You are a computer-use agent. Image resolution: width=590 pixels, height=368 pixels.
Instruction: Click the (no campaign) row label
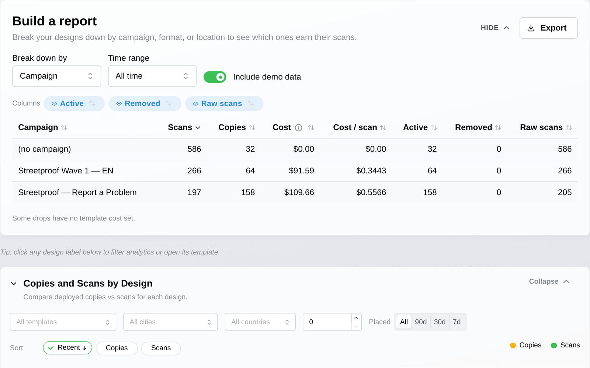pyautogui.click(x=45, y=149)
